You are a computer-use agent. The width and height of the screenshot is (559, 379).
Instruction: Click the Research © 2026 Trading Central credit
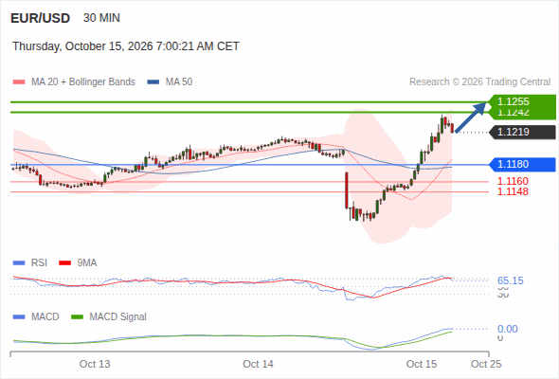point(479,82)
